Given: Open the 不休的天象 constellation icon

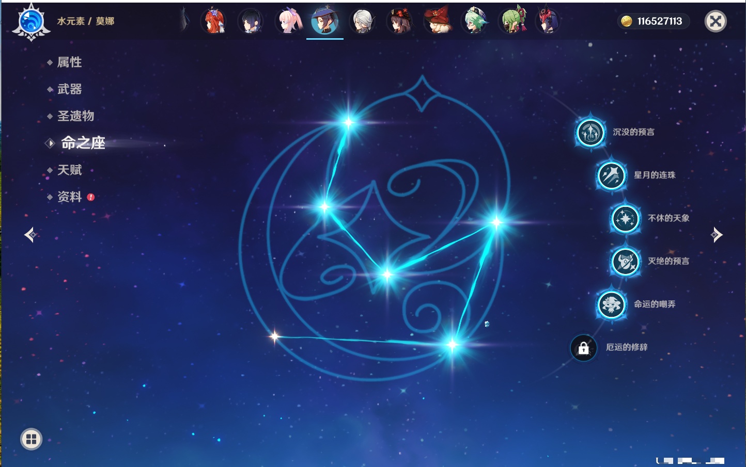Looking at the screenshot, I should click(626, 219).
